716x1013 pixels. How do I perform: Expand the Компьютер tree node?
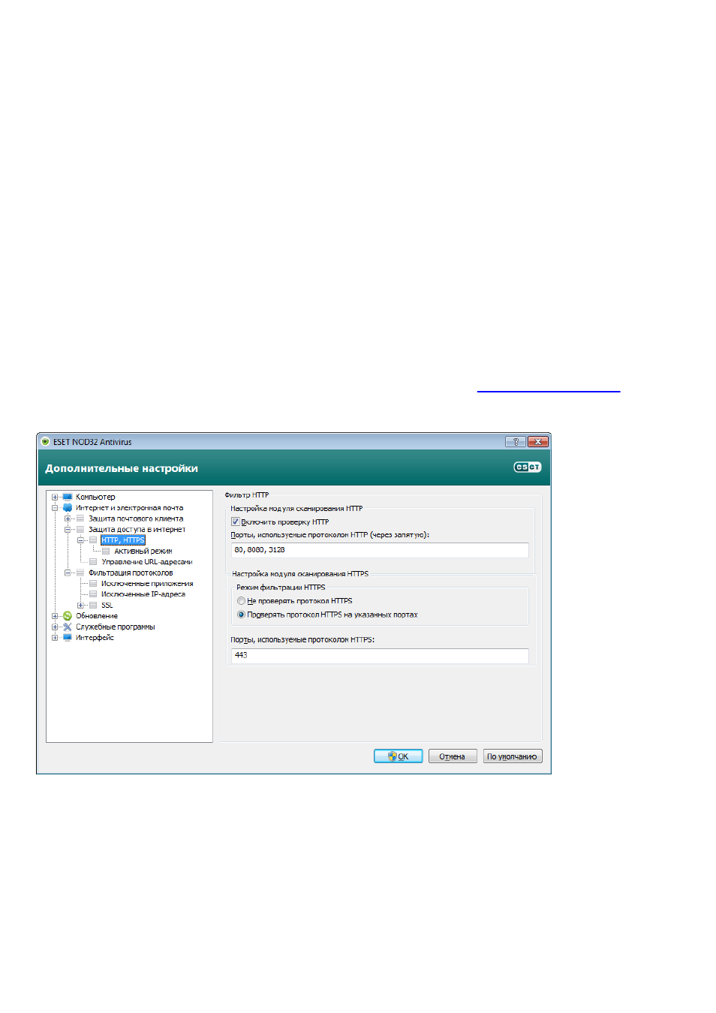(55, 497)
